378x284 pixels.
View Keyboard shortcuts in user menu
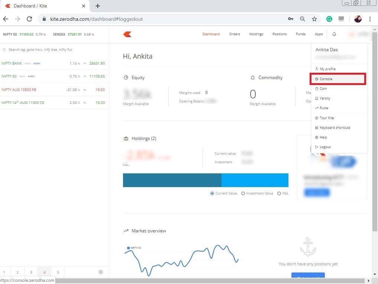click(x=339, y=128)
